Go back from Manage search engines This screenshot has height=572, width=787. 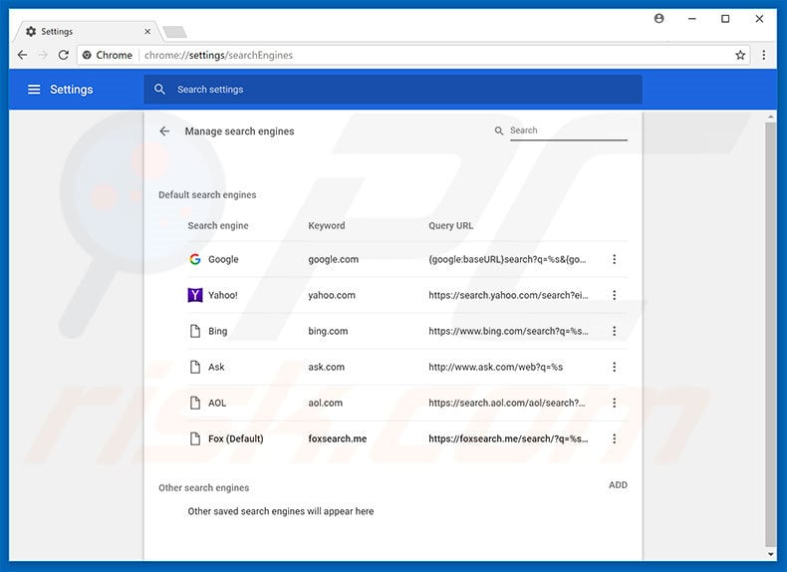tap(164, 132)
